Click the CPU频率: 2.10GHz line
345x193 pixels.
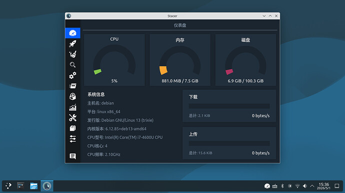click(104, 155)
